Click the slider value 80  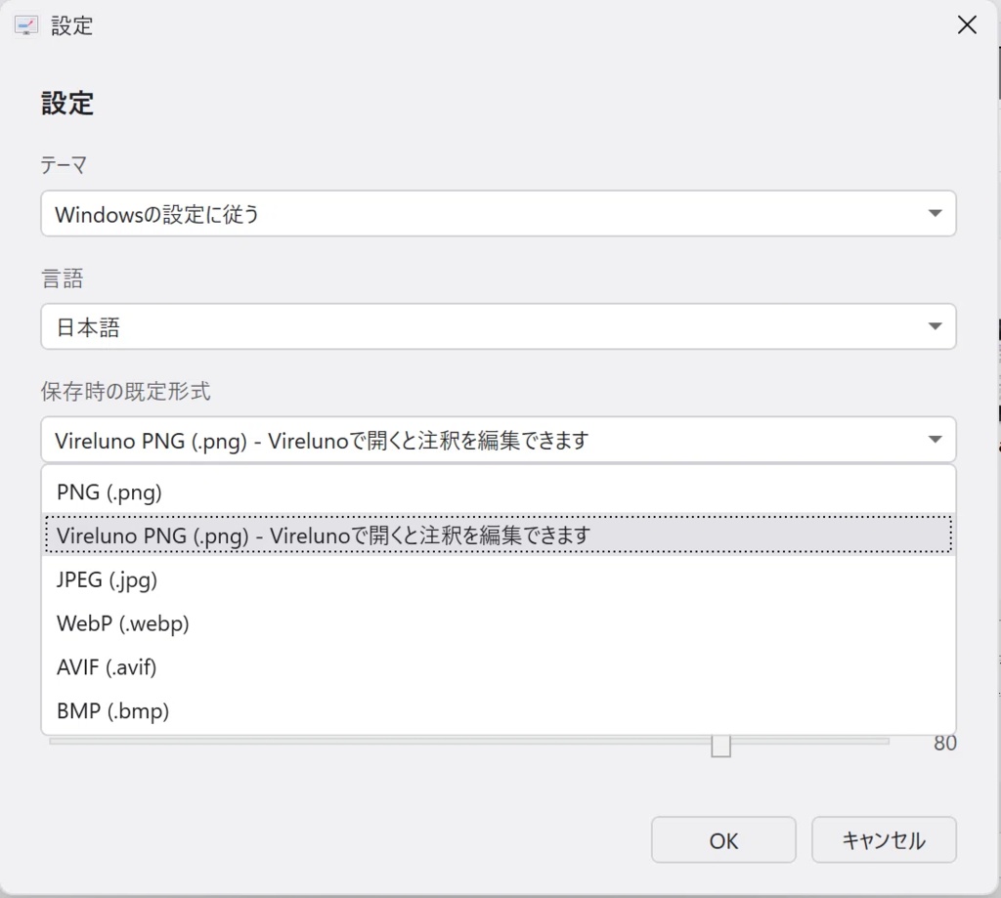tap(945, 743)
